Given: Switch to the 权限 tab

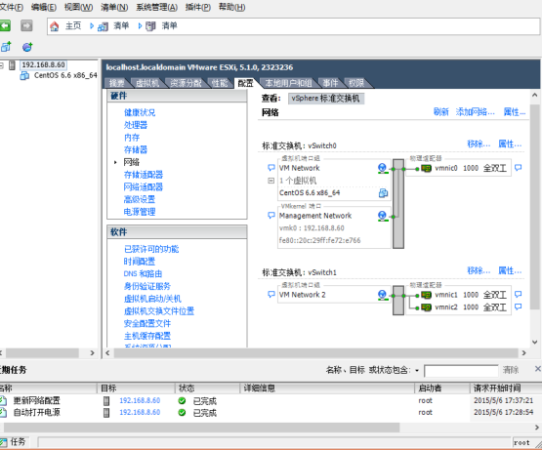Looking at the screenshot, I should click(x=356, y=83).
